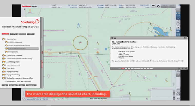This screenshot has width=195, height=106.
Task: Click the round display settings icon
Action: [159, 6]
